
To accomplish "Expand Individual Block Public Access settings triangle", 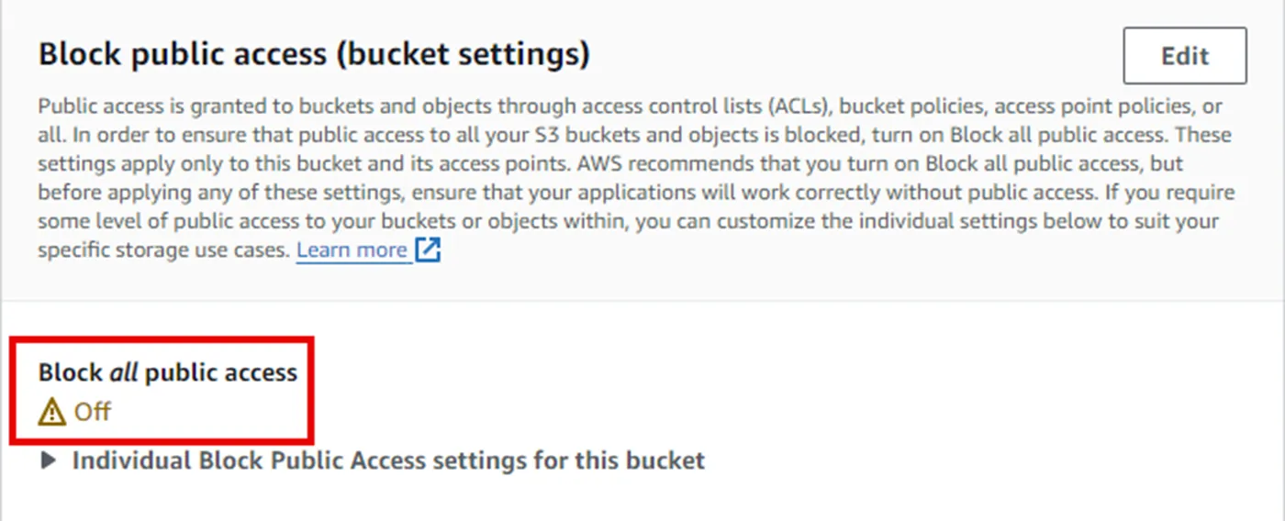I will pyautogui.click(x=50, y=460).
